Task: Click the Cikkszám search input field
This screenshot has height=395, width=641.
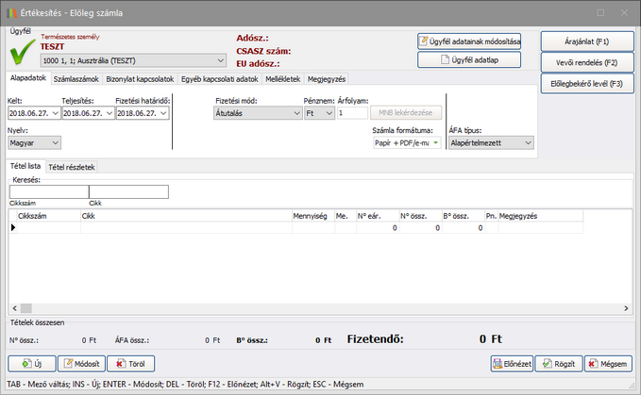Action: pyautogui.click(x=48, y=192)
